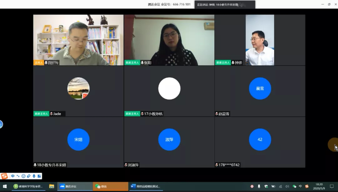The height and width of the screenshot is (192, 338).
Task: Click the WeChat icon in system tray
Action: click(x=294, y=186)
